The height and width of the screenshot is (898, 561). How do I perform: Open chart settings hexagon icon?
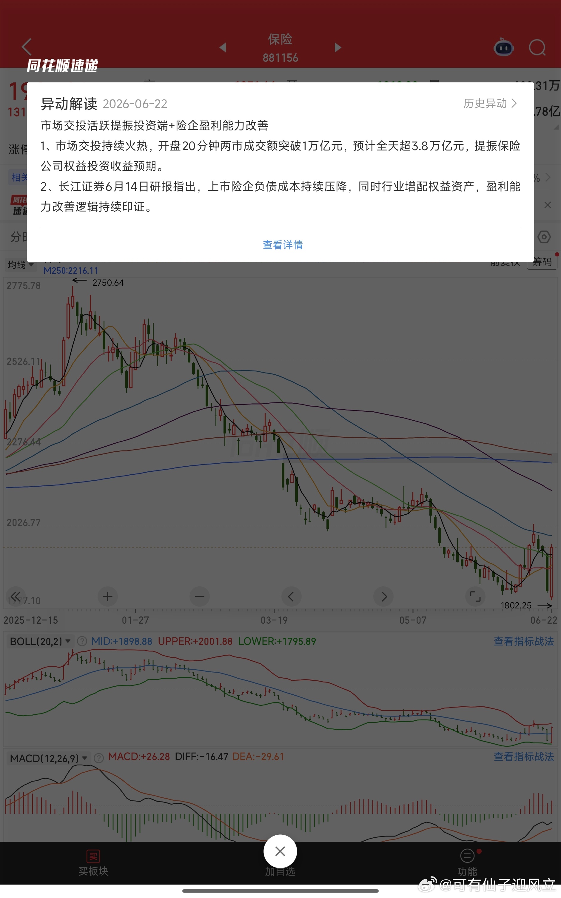(544, 237)
